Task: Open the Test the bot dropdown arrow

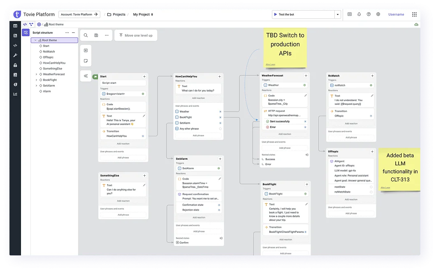Action: pyautogui.click(x=338, y=14)
